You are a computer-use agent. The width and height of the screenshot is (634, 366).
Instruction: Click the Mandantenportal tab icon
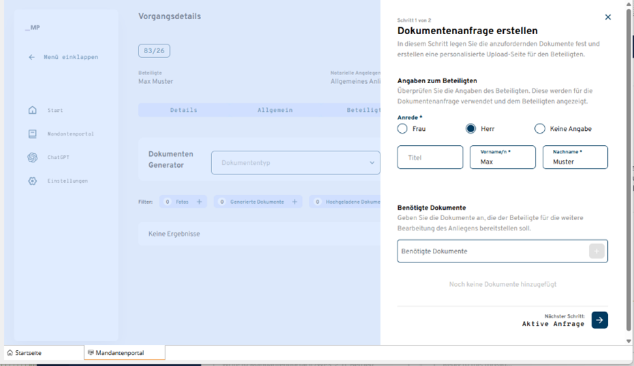coord(91,352)
